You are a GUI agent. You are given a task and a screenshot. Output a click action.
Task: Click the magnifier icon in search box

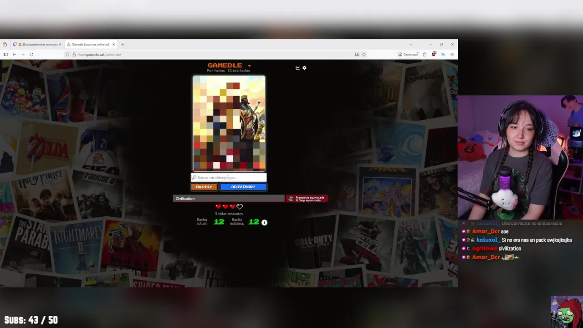click(194, 178)
